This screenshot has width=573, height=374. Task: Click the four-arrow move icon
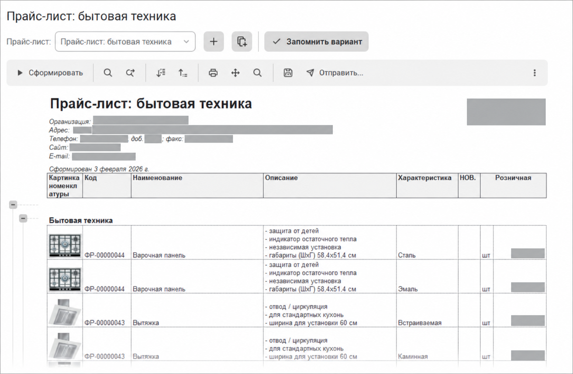235,73
